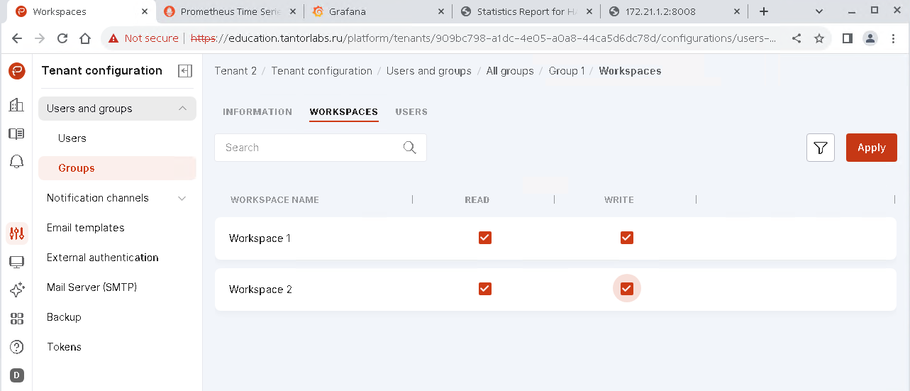Open the browser tab list dropdown arrow
Screen dimensions: 910x391
(x=819, y=11)
